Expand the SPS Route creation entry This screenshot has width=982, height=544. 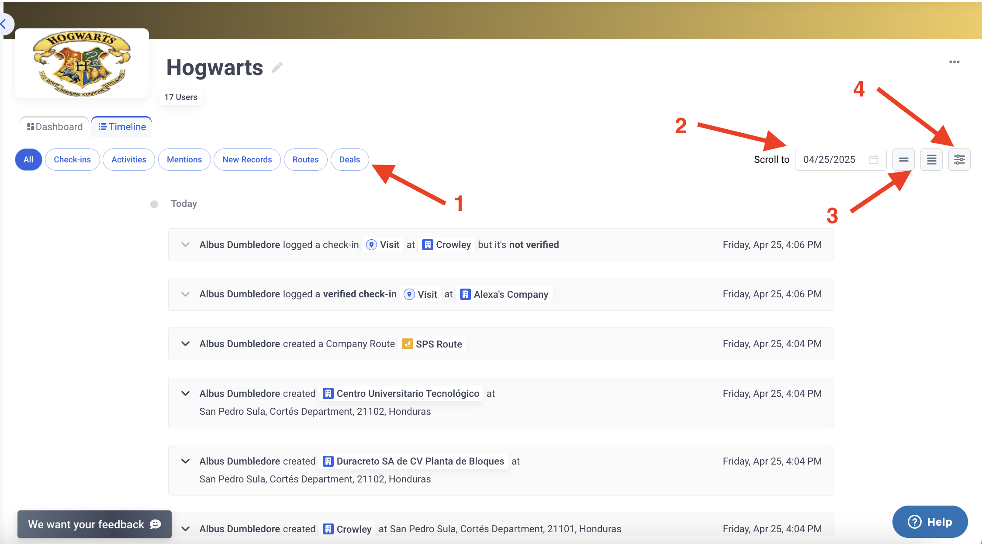tap(185, 344)
